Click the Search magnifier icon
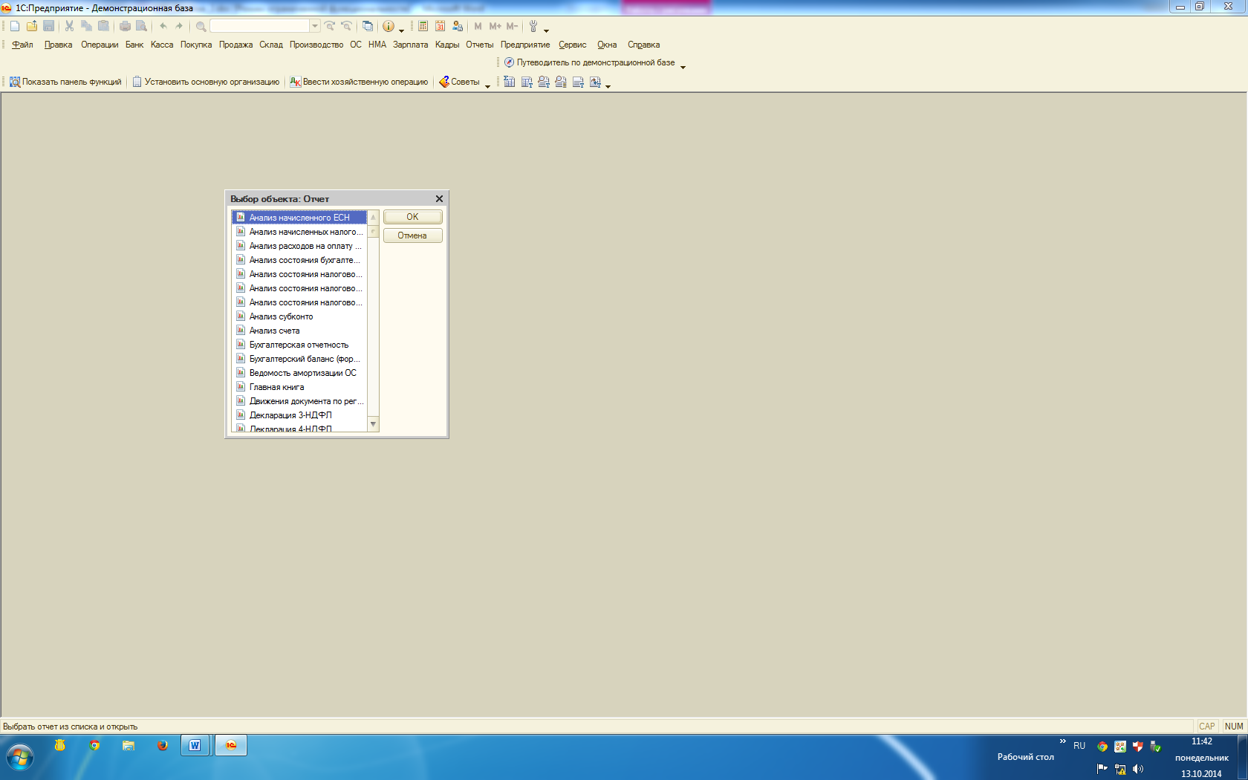The height and width of the screenshot is (780, 1248). click(201, 26)
